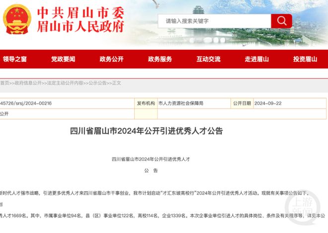Screen dimensions: 328x233
Task: Open the 互动交流 navigation item
Action: (208, 59)
